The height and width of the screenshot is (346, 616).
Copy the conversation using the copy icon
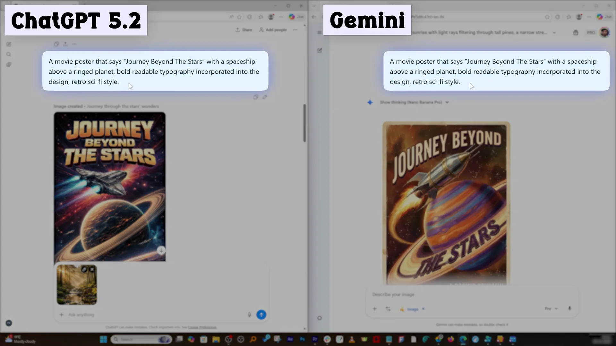(56, 44)
